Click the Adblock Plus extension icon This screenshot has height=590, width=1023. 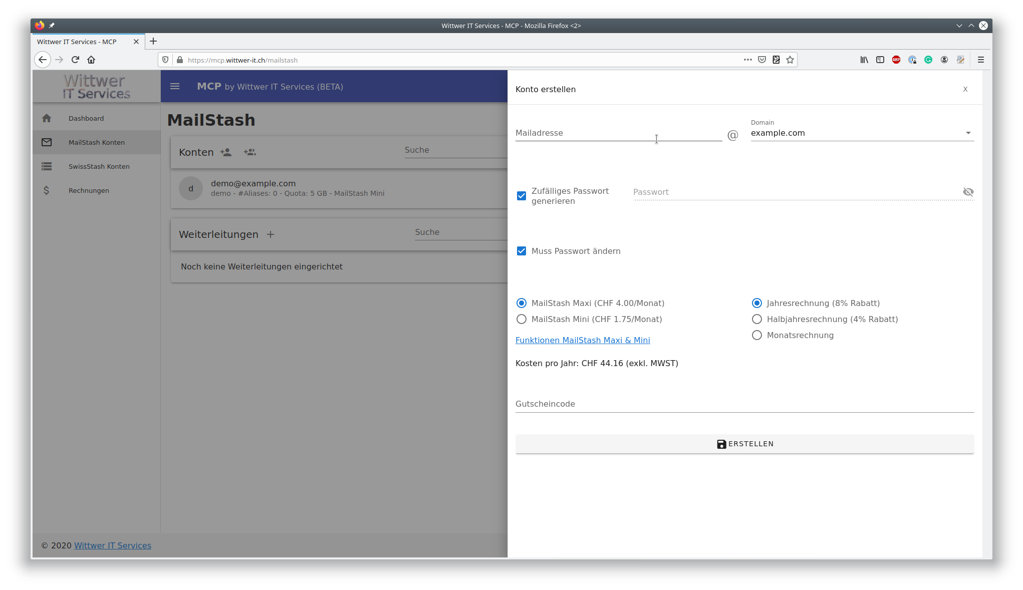pyautogui.click(x=896, y=60)
